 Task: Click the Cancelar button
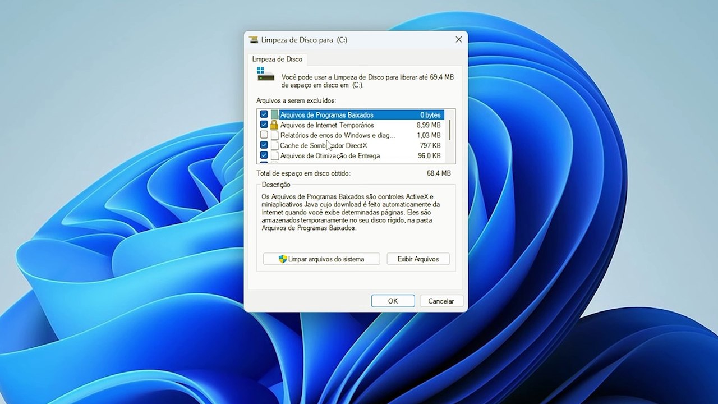[x=441, y=301]
